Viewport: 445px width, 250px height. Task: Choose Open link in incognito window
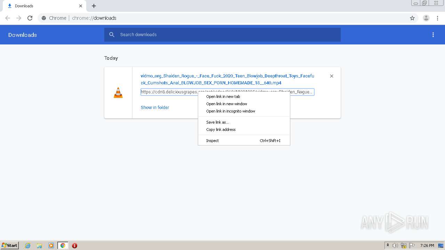point(244,111)
